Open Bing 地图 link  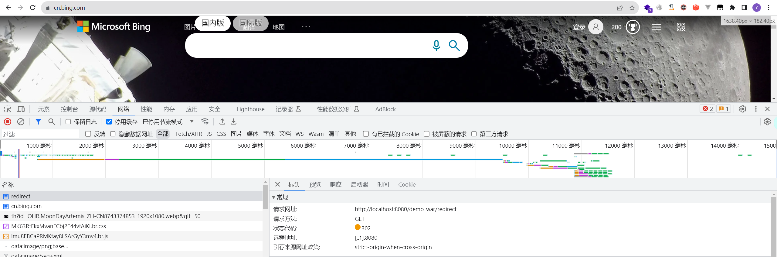pos(279,27)
